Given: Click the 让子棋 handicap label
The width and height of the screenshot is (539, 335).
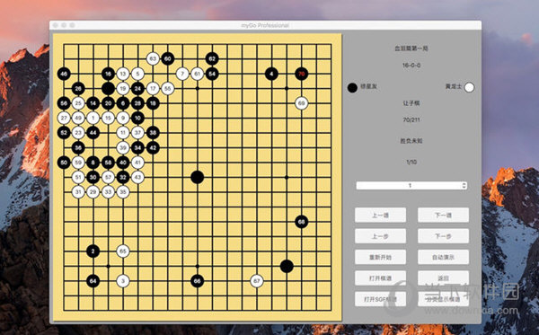Looking at the screenshot, I should [411, 103].
